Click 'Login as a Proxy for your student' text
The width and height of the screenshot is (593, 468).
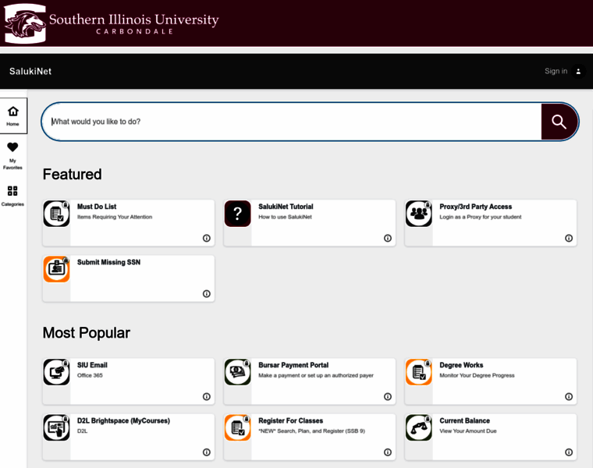click(x=481, y=217)
